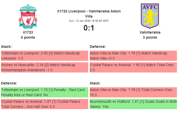Click the '3 points' label under Valinterama
This screenshot has height=117, width=178.
[x=150, y=37]
